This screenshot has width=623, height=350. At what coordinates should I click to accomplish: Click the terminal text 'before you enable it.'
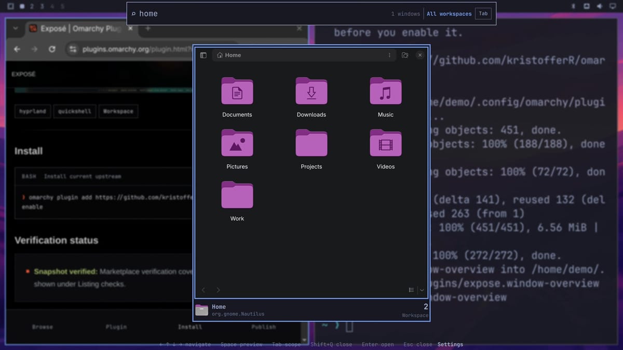398,32
